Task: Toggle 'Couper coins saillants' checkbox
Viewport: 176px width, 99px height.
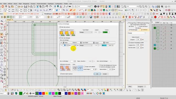Action: (x=84, y=67)
